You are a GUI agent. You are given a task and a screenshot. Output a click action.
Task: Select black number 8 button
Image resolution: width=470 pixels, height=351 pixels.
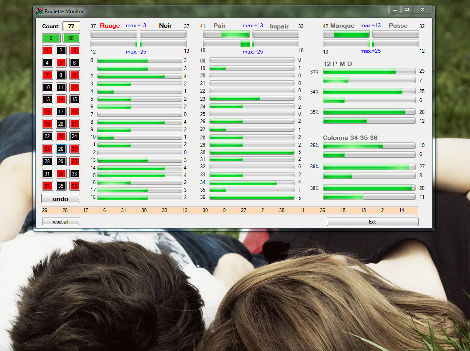point(61,75)
